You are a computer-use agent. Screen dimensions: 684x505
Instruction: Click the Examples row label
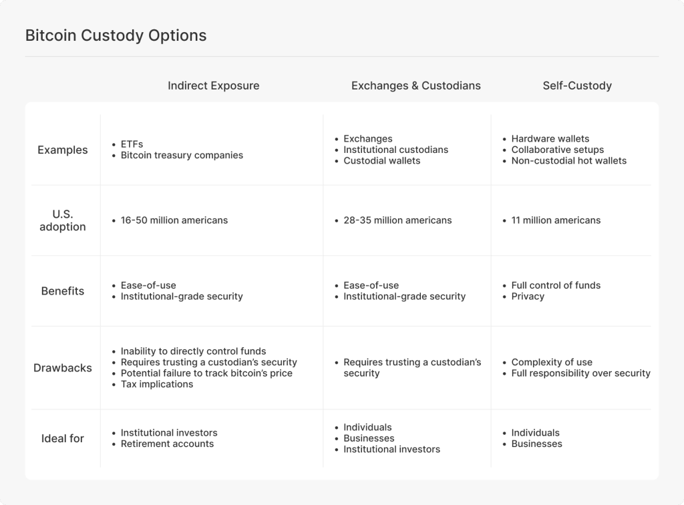pos(63,150)
